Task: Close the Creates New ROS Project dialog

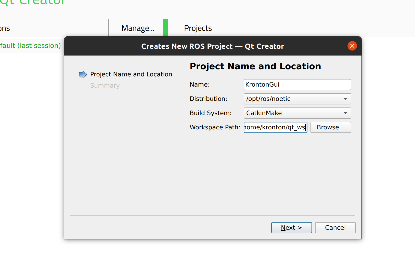Action: coord(352,46)
